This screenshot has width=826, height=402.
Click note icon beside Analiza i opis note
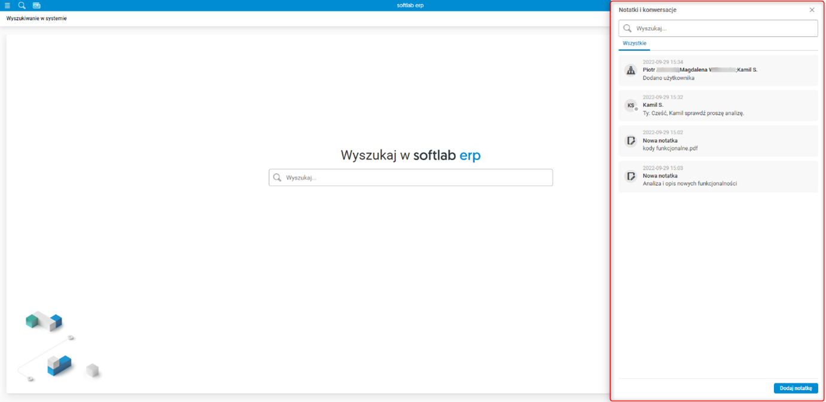(x=630, y=176)
